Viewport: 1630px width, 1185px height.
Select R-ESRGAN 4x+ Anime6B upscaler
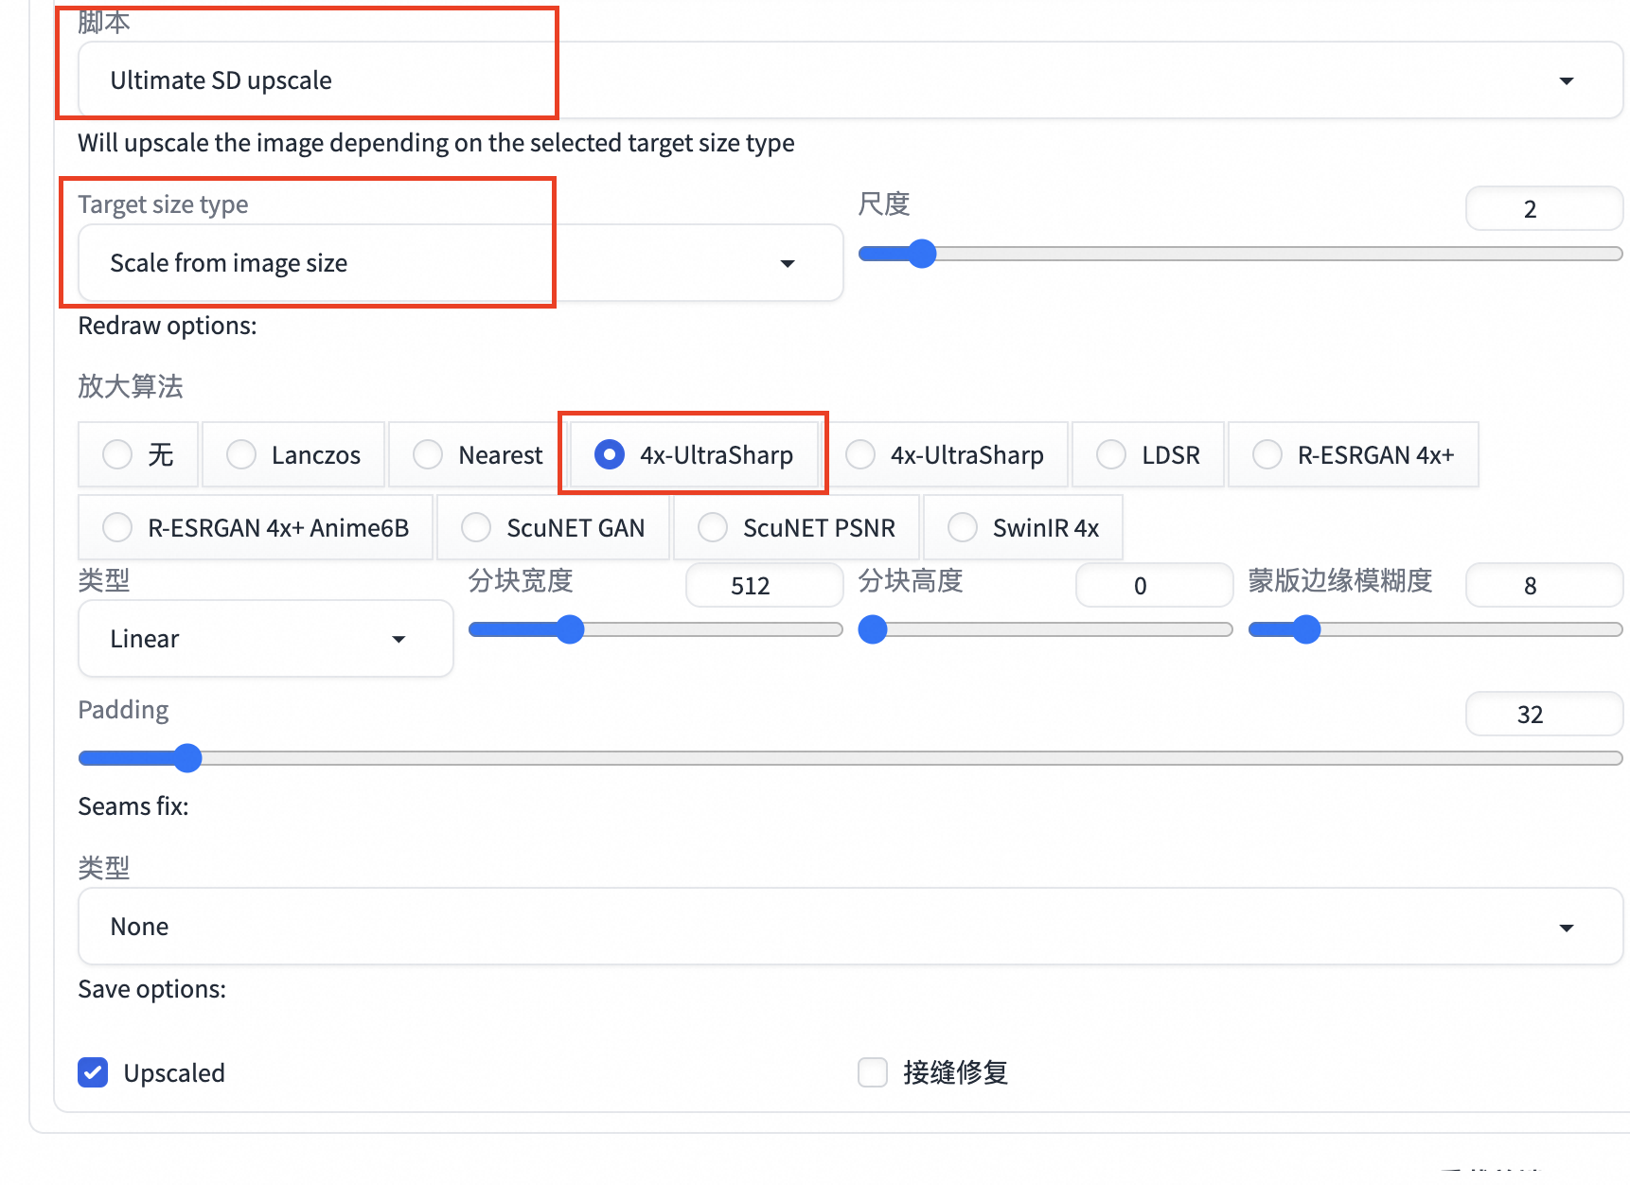point(118,528)
